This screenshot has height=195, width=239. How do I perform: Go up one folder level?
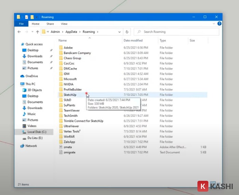click(x=38, y=32)
